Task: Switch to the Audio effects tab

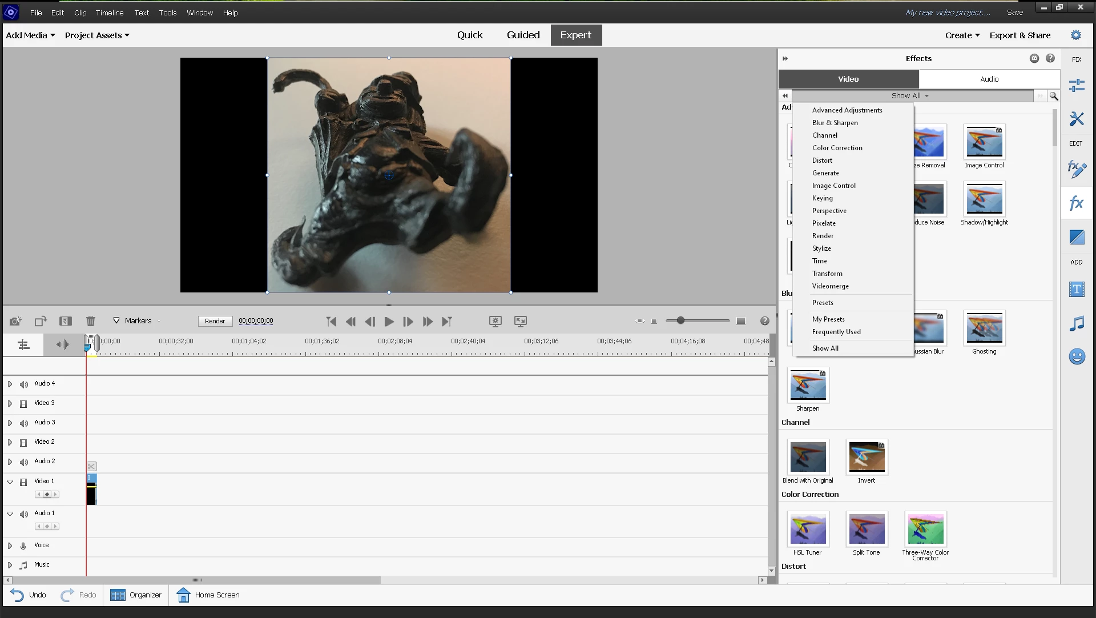Action: tap(989, 79)
